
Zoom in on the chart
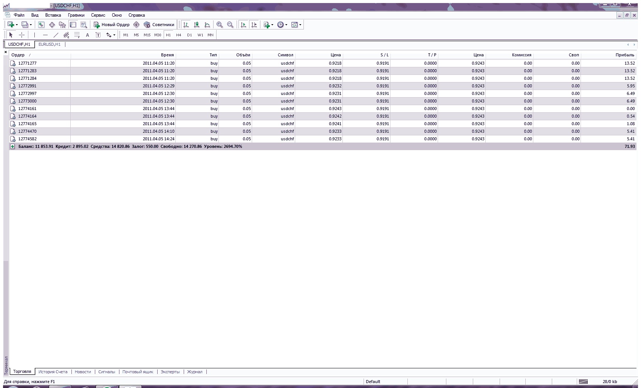[220, 25]
